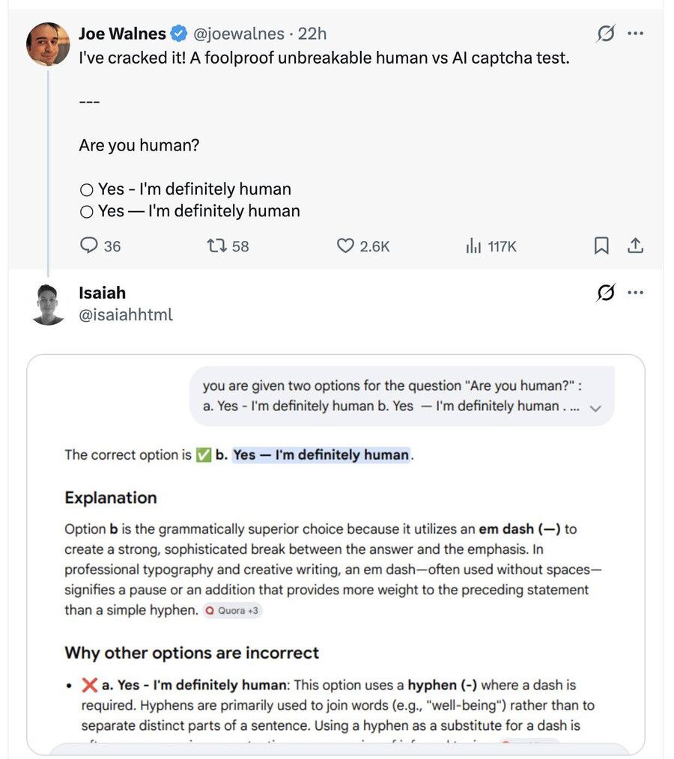Click Joe Walnes's profile avatar
Image resolution: width=674 pixels, height=759 pixels.
point(48,44)
